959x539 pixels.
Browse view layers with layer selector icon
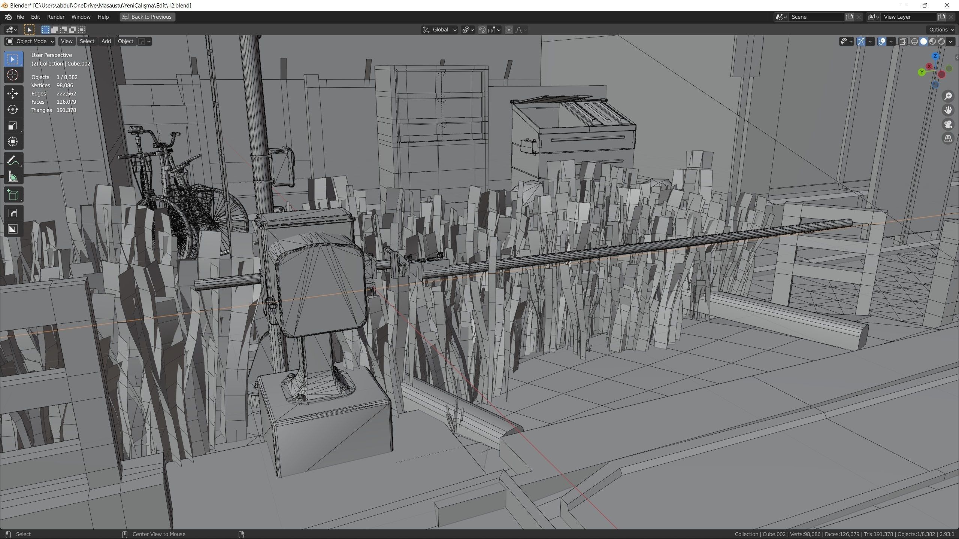pos(874,17)
